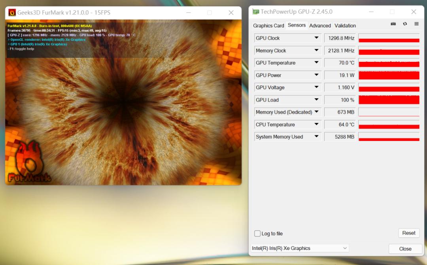
Task: Close the FurMark window
Action: point(231,13)
